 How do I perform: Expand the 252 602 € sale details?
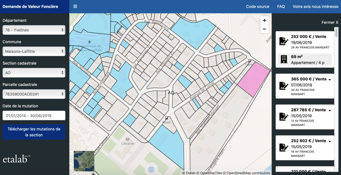click(330, 141)
